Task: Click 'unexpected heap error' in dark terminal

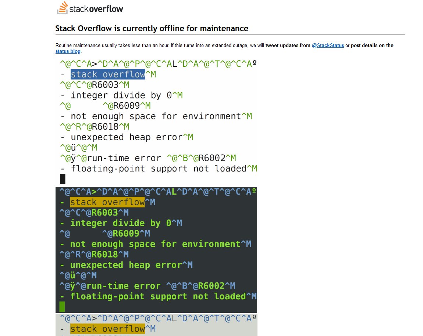Action: 126,265
